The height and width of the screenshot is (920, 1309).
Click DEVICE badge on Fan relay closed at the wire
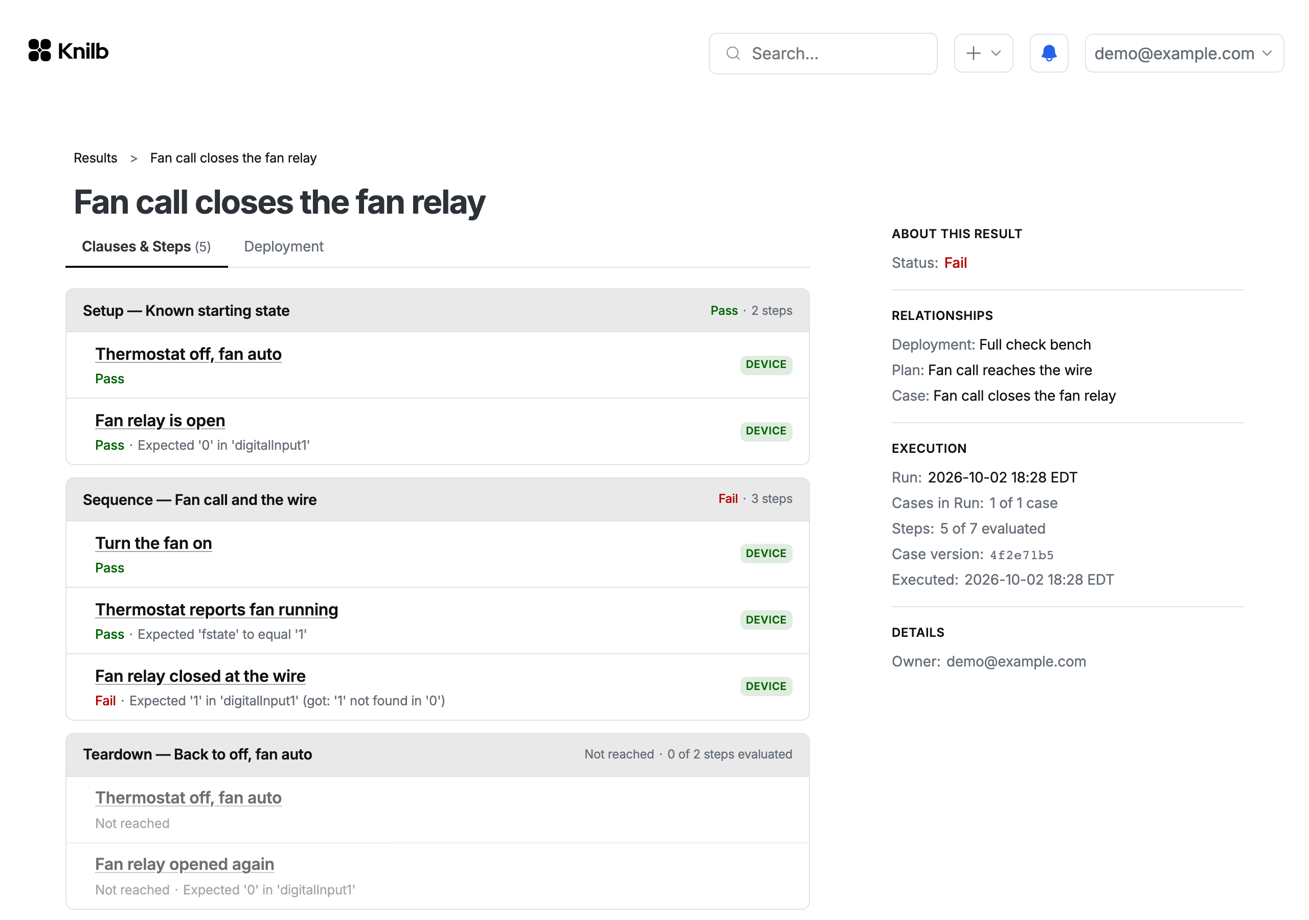point(765,686)
